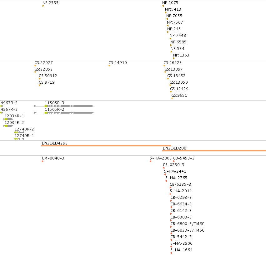266x255 pixels.
Task: Click the NP:5413 feature label
Action: click(173, 9)
